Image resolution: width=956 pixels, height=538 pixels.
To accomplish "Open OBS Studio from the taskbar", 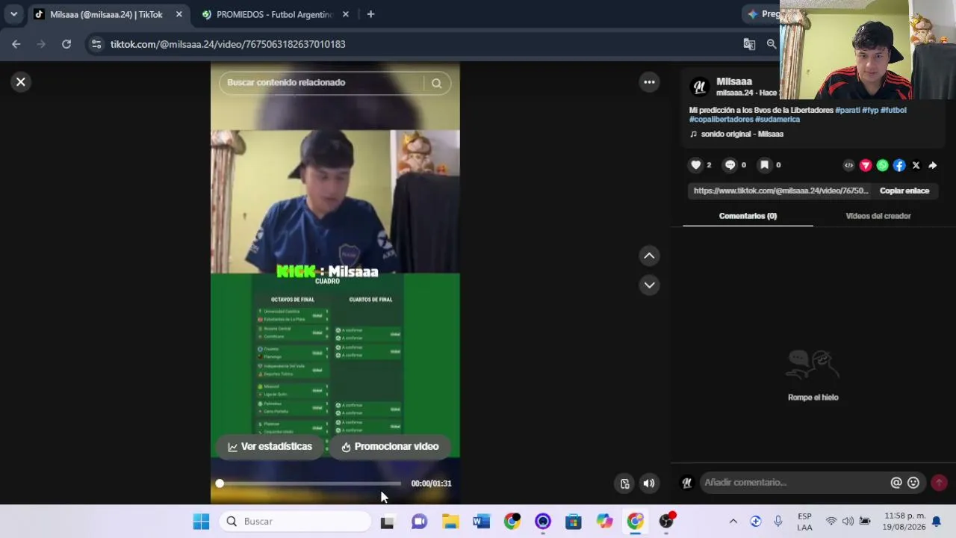I will click(x=666, y=522).
